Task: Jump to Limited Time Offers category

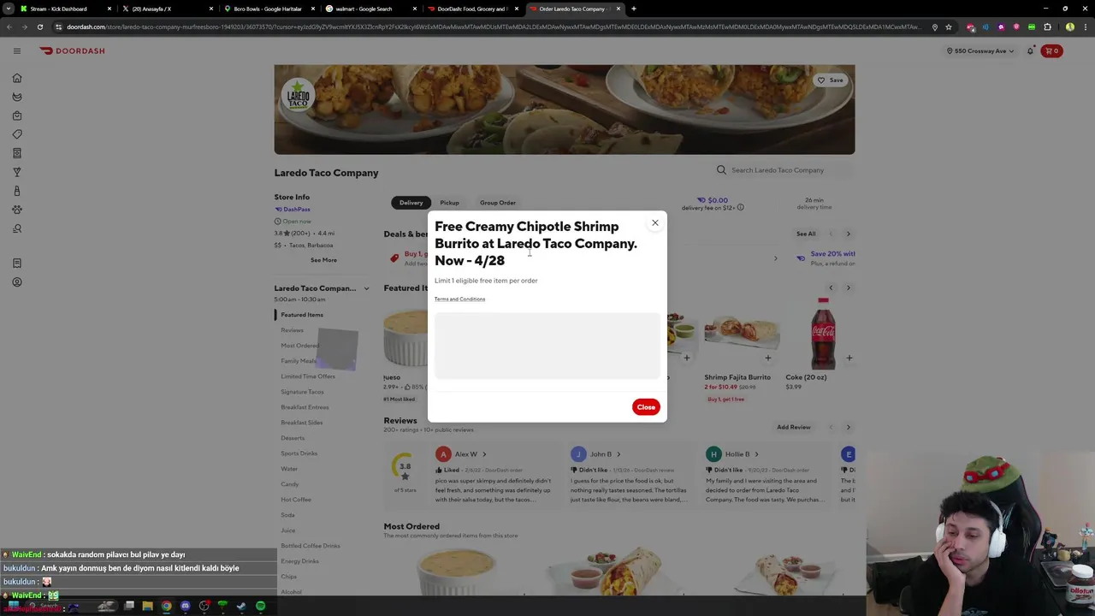Action: pyautogui.click(x=308, y=376)
